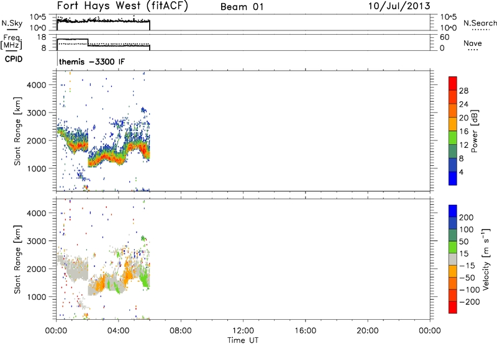This screenshot has height=344, width=497.
Task: Click the 'Nave' legend label
Action: pyautogui.click(x=473, y=43)
